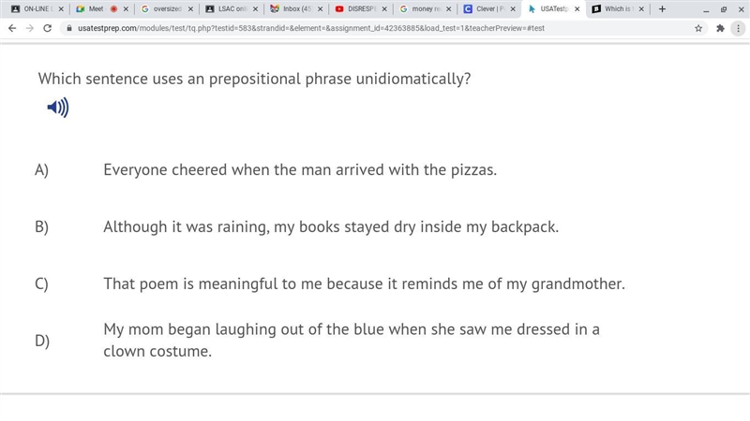Select answer D about the clown costume
The image size is (750, 421).
tap(352, 340)
